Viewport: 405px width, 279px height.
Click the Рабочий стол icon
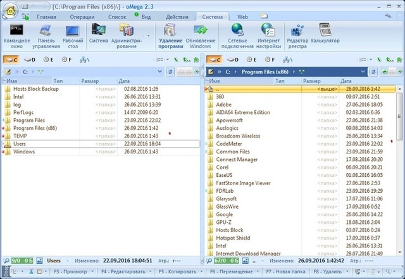click(x=72, y=34)
